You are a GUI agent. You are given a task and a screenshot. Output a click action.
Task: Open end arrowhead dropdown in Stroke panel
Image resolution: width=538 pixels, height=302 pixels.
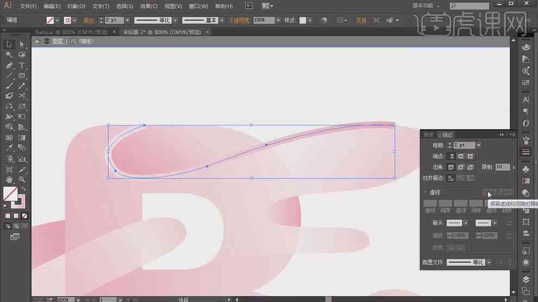point(495,223)
